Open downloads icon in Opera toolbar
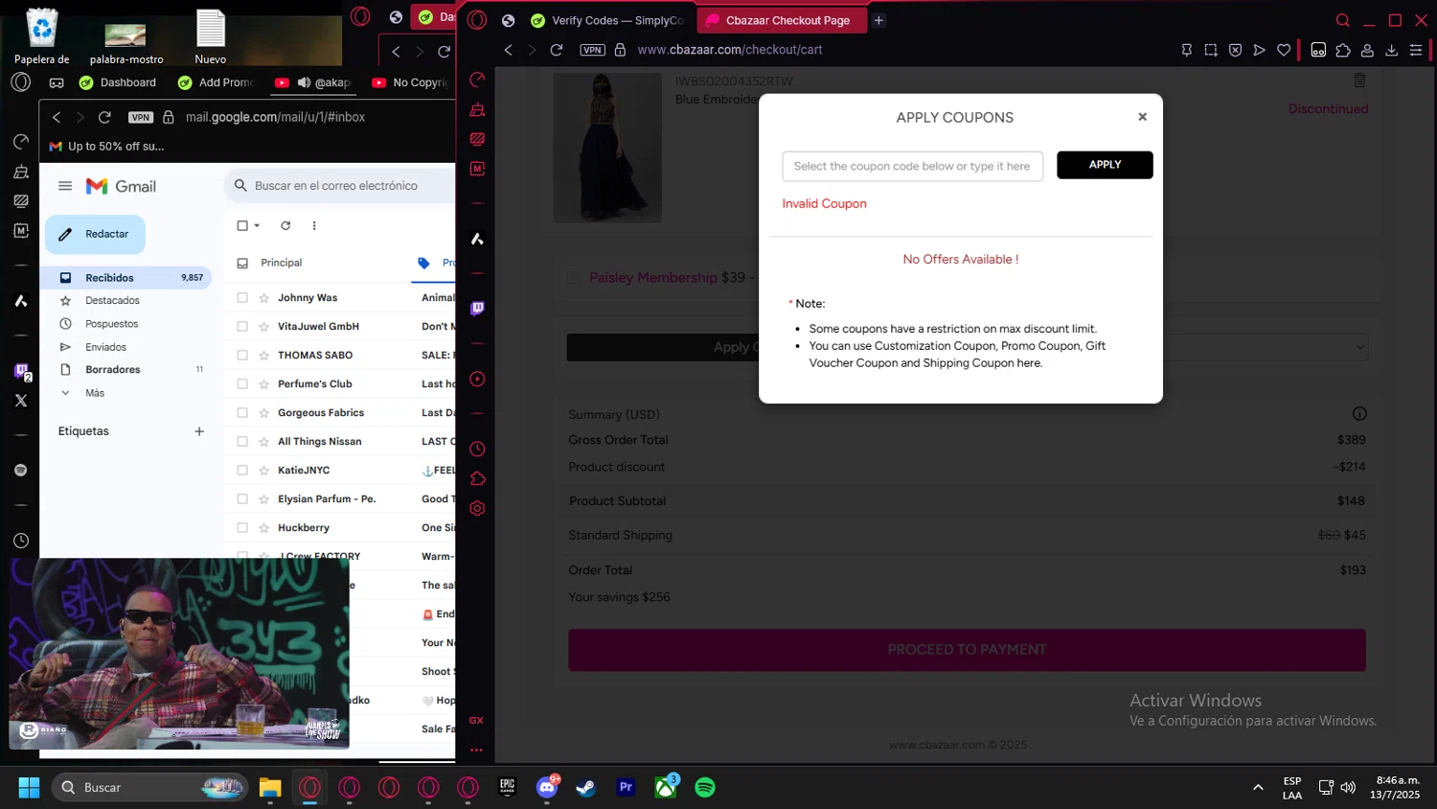The image size is (1437, 809). pos(1392,50)
